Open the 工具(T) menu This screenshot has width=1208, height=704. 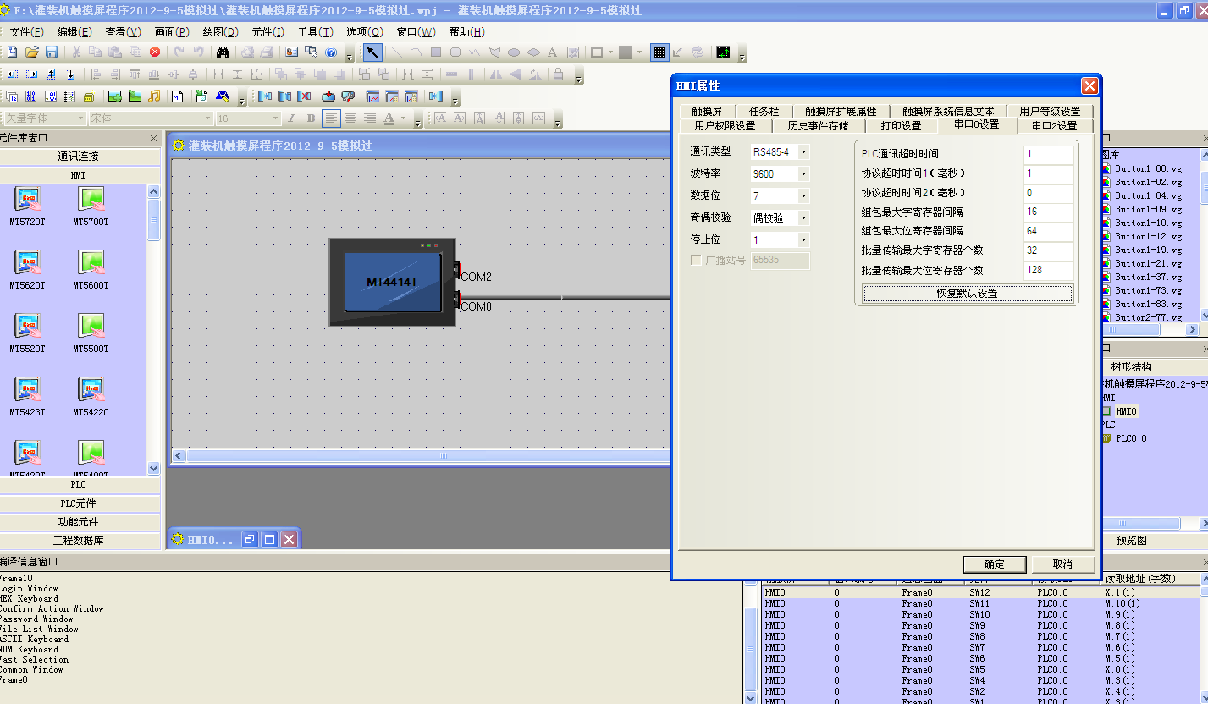[x=315, y=32]
